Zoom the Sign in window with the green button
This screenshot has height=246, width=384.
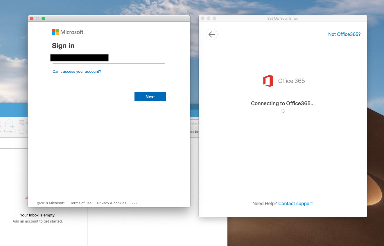(43, 19)
